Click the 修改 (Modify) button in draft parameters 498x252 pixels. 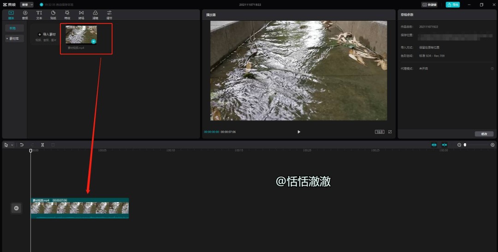tap(484, 134)
